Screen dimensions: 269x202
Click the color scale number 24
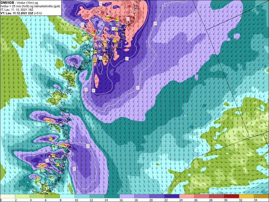181,200
